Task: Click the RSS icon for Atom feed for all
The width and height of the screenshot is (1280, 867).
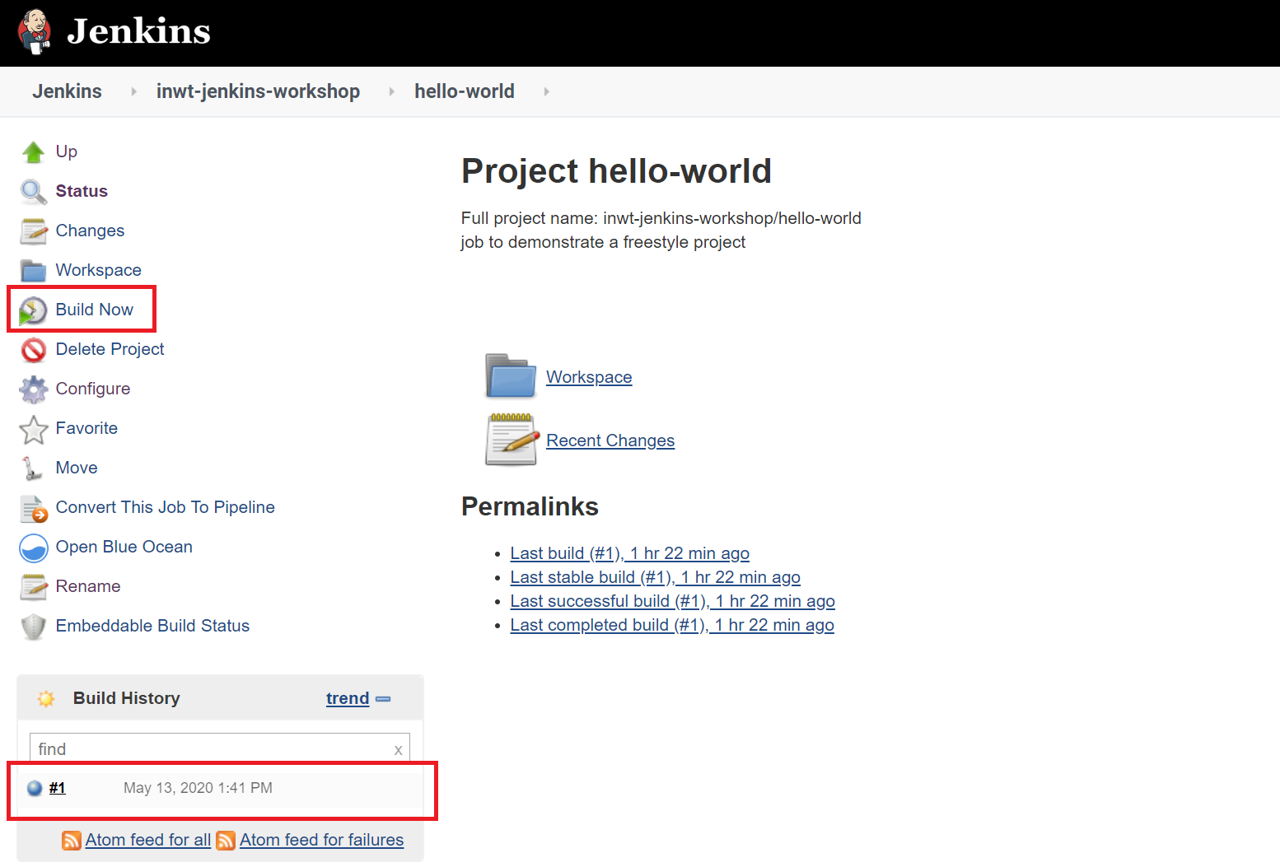Action: 72,840
